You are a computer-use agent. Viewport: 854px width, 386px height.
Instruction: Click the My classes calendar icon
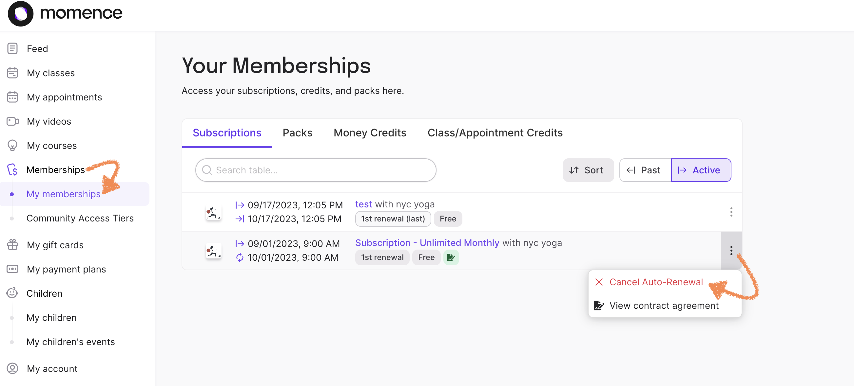12,73
